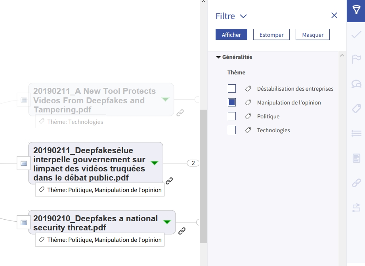Check Déstabilisation des entreprises checkbox

232,89
